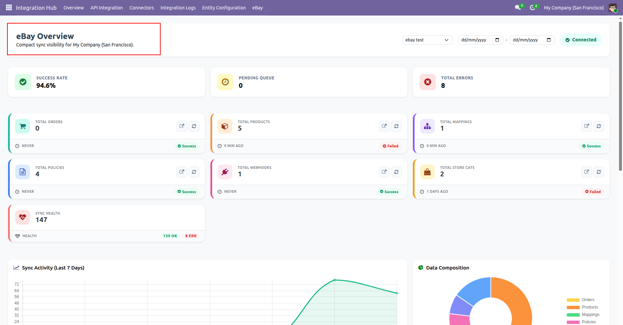623x325 pixels.
Task: Open the activities clock icon with badge 4
Action: [x=532, y=7]
